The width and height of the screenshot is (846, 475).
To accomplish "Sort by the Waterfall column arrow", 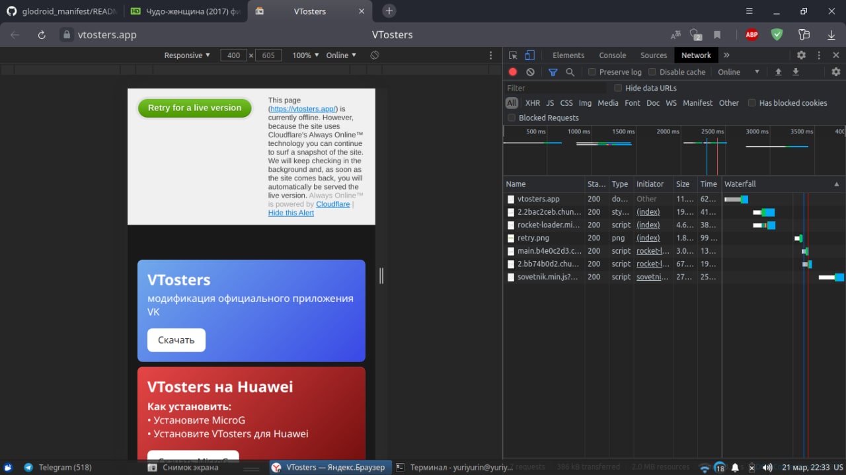I will (x=836, y=184).
